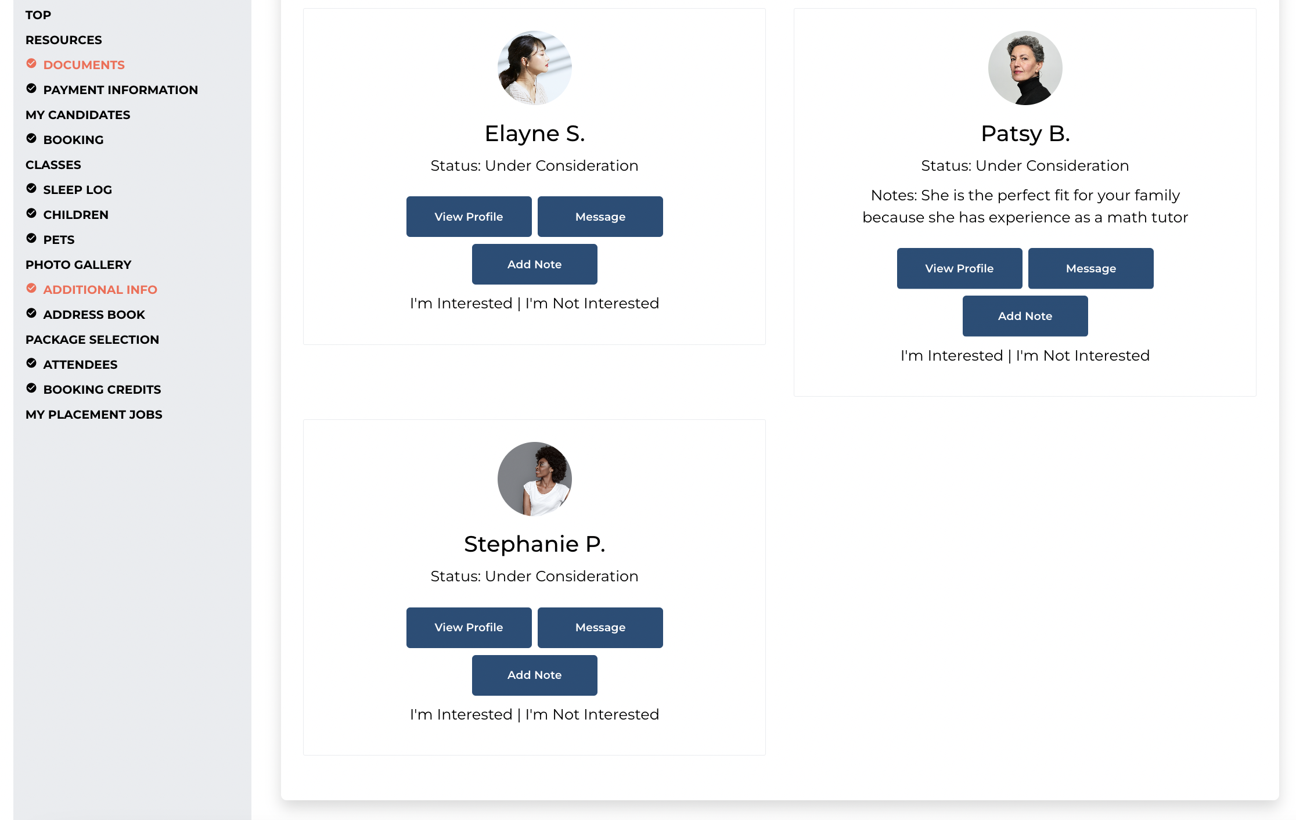Click the checkmark icon beside PAYMENT INFORMATION
1296x820 pixels.
click(32, 88)
